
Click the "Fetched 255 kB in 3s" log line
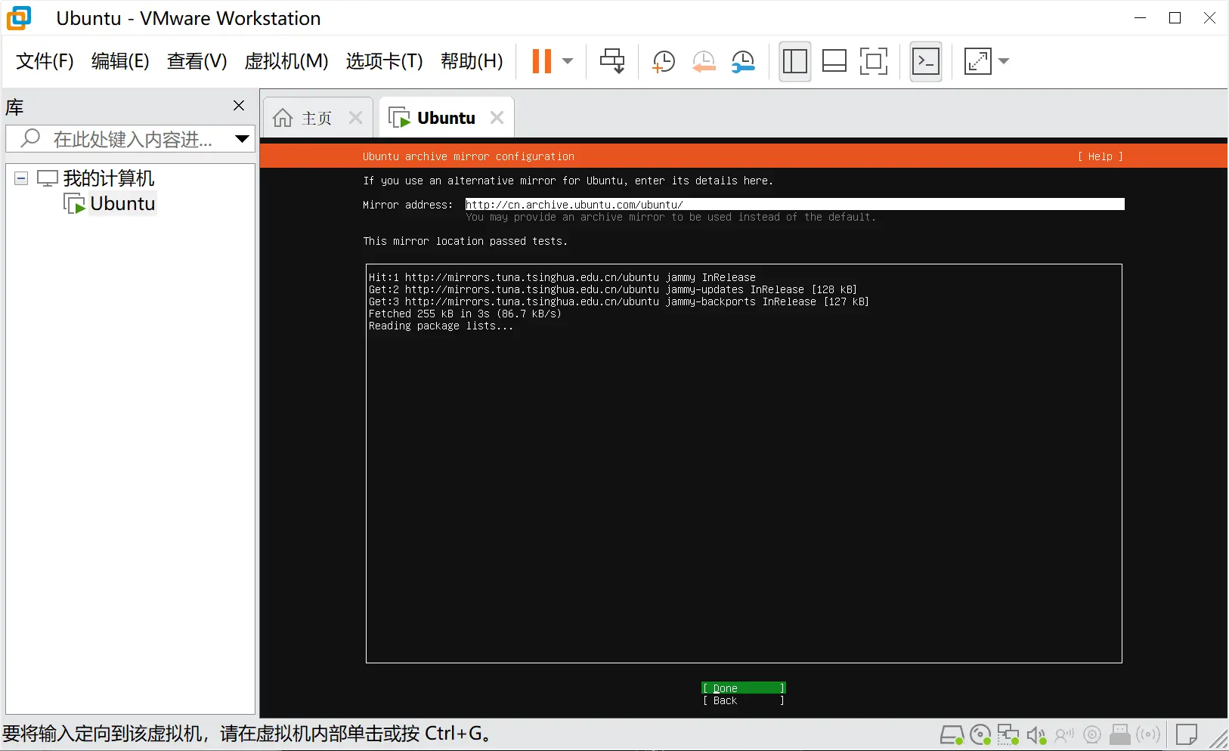point(465,314)
